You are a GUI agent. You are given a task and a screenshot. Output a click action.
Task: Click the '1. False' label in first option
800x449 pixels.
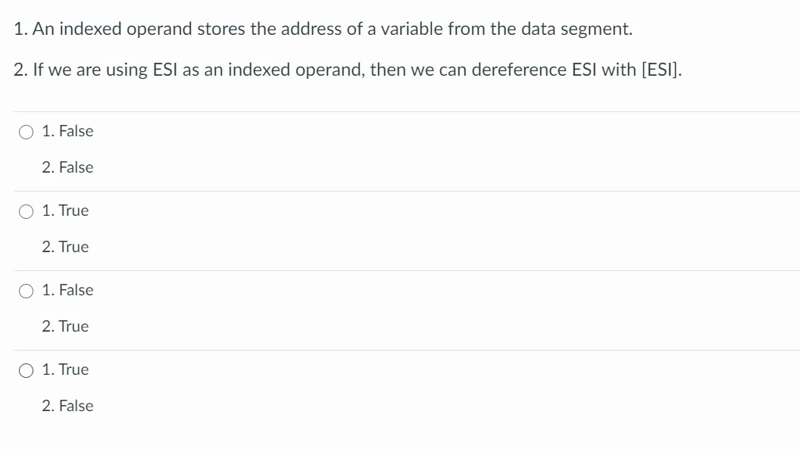coord(67,131)
